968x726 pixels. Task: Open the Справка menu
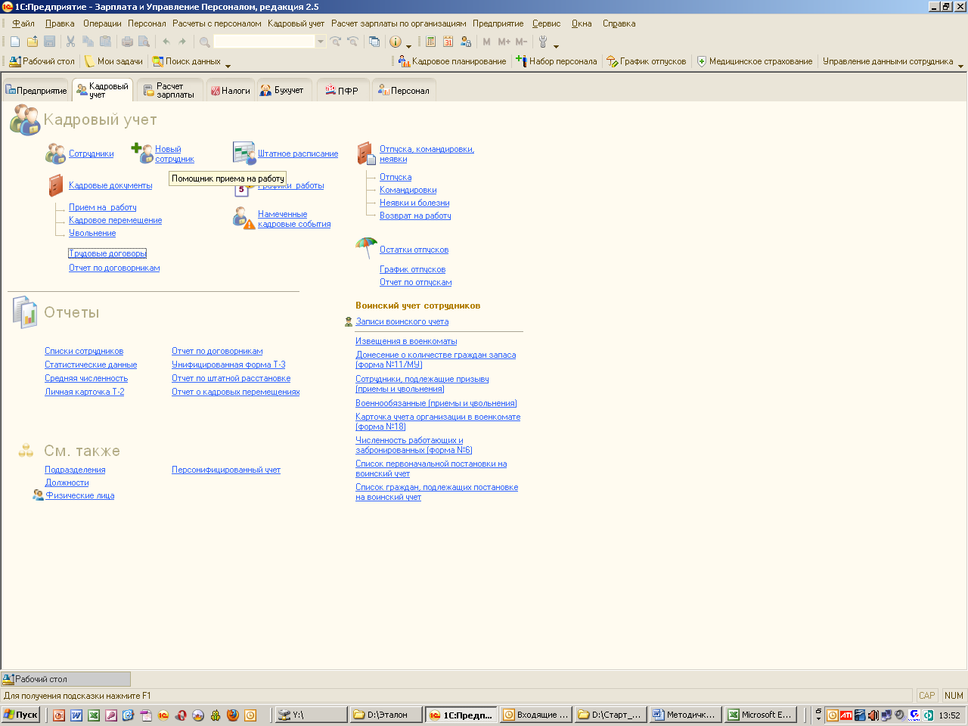click(619, 23)
